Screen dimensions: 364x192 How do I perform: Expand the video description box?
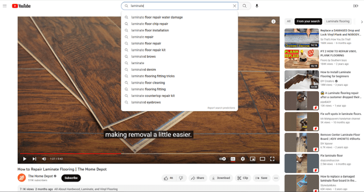[148, 188]
